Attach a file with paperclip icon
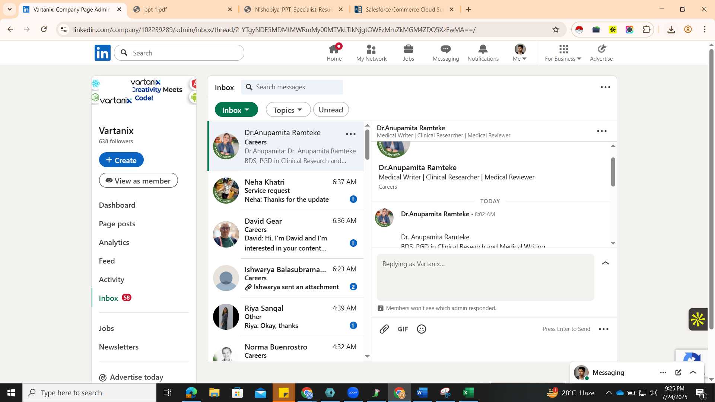 [x=384, y=329]
